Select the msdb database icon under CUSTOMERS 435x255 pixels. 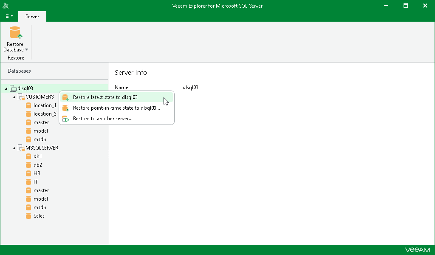tap(29, 139)
